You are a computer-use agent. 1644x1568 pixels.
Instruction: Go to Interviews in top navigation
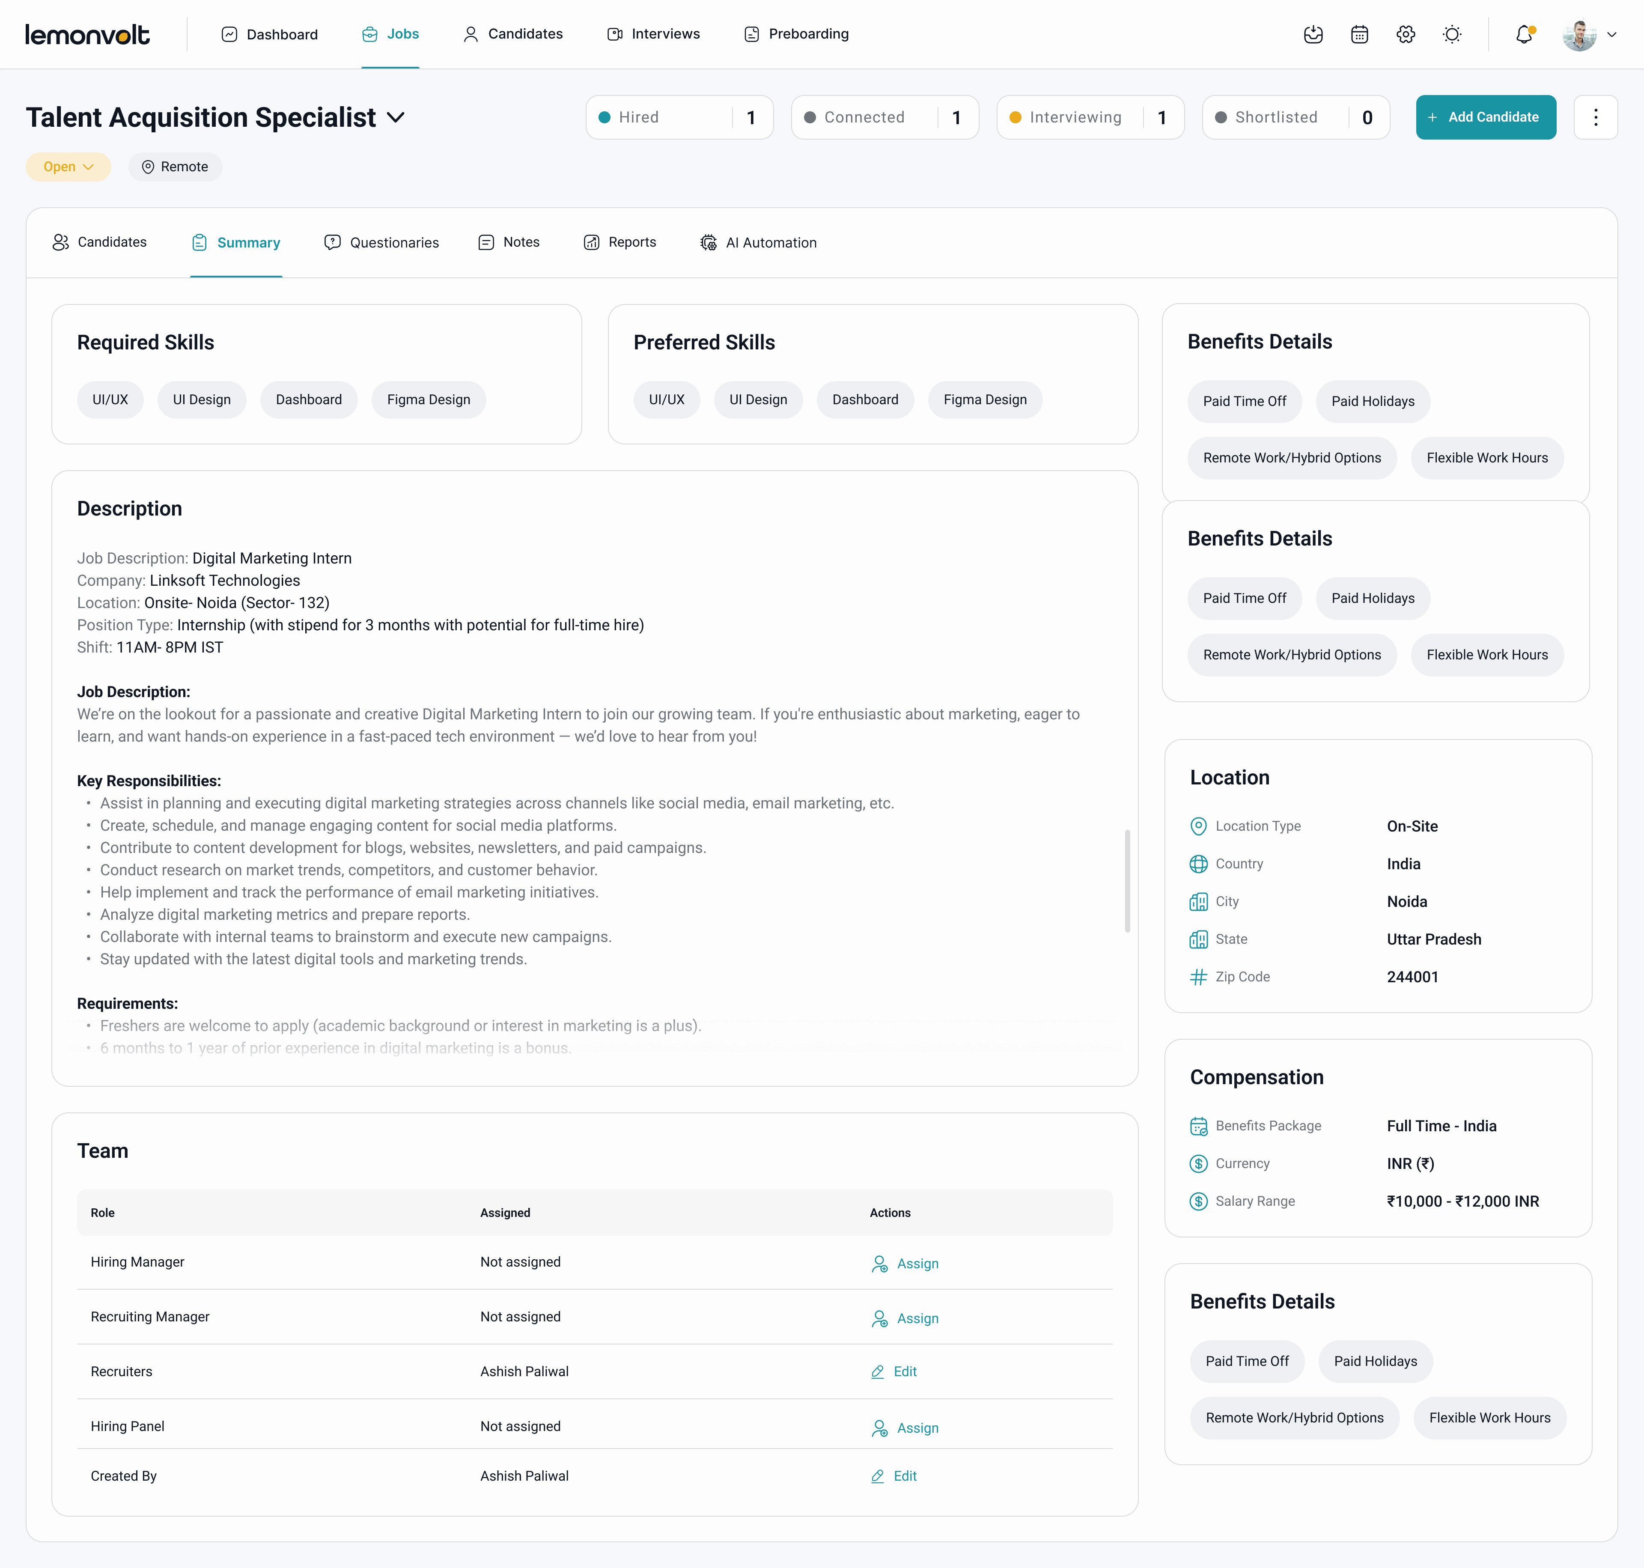point(654,34)
